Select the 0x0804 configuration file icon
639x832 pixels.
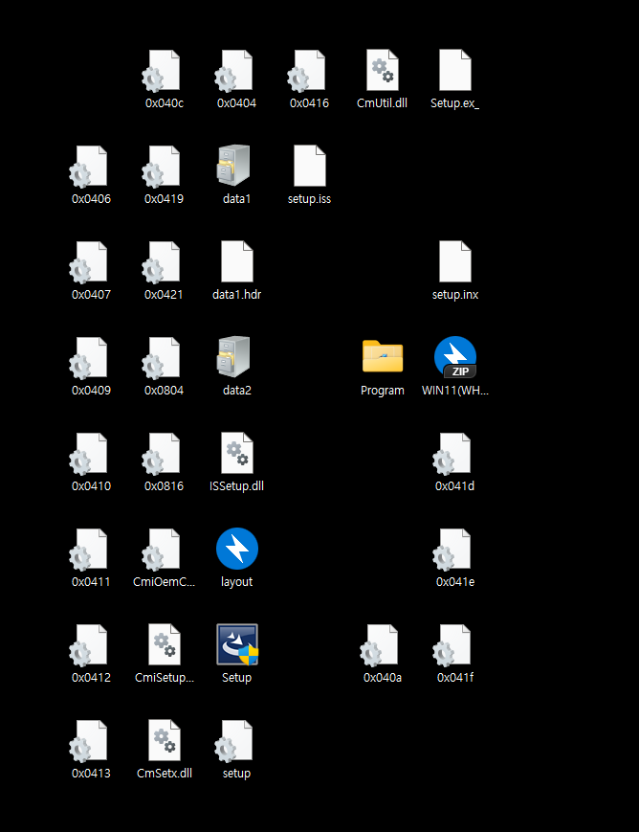coord(162,358)
